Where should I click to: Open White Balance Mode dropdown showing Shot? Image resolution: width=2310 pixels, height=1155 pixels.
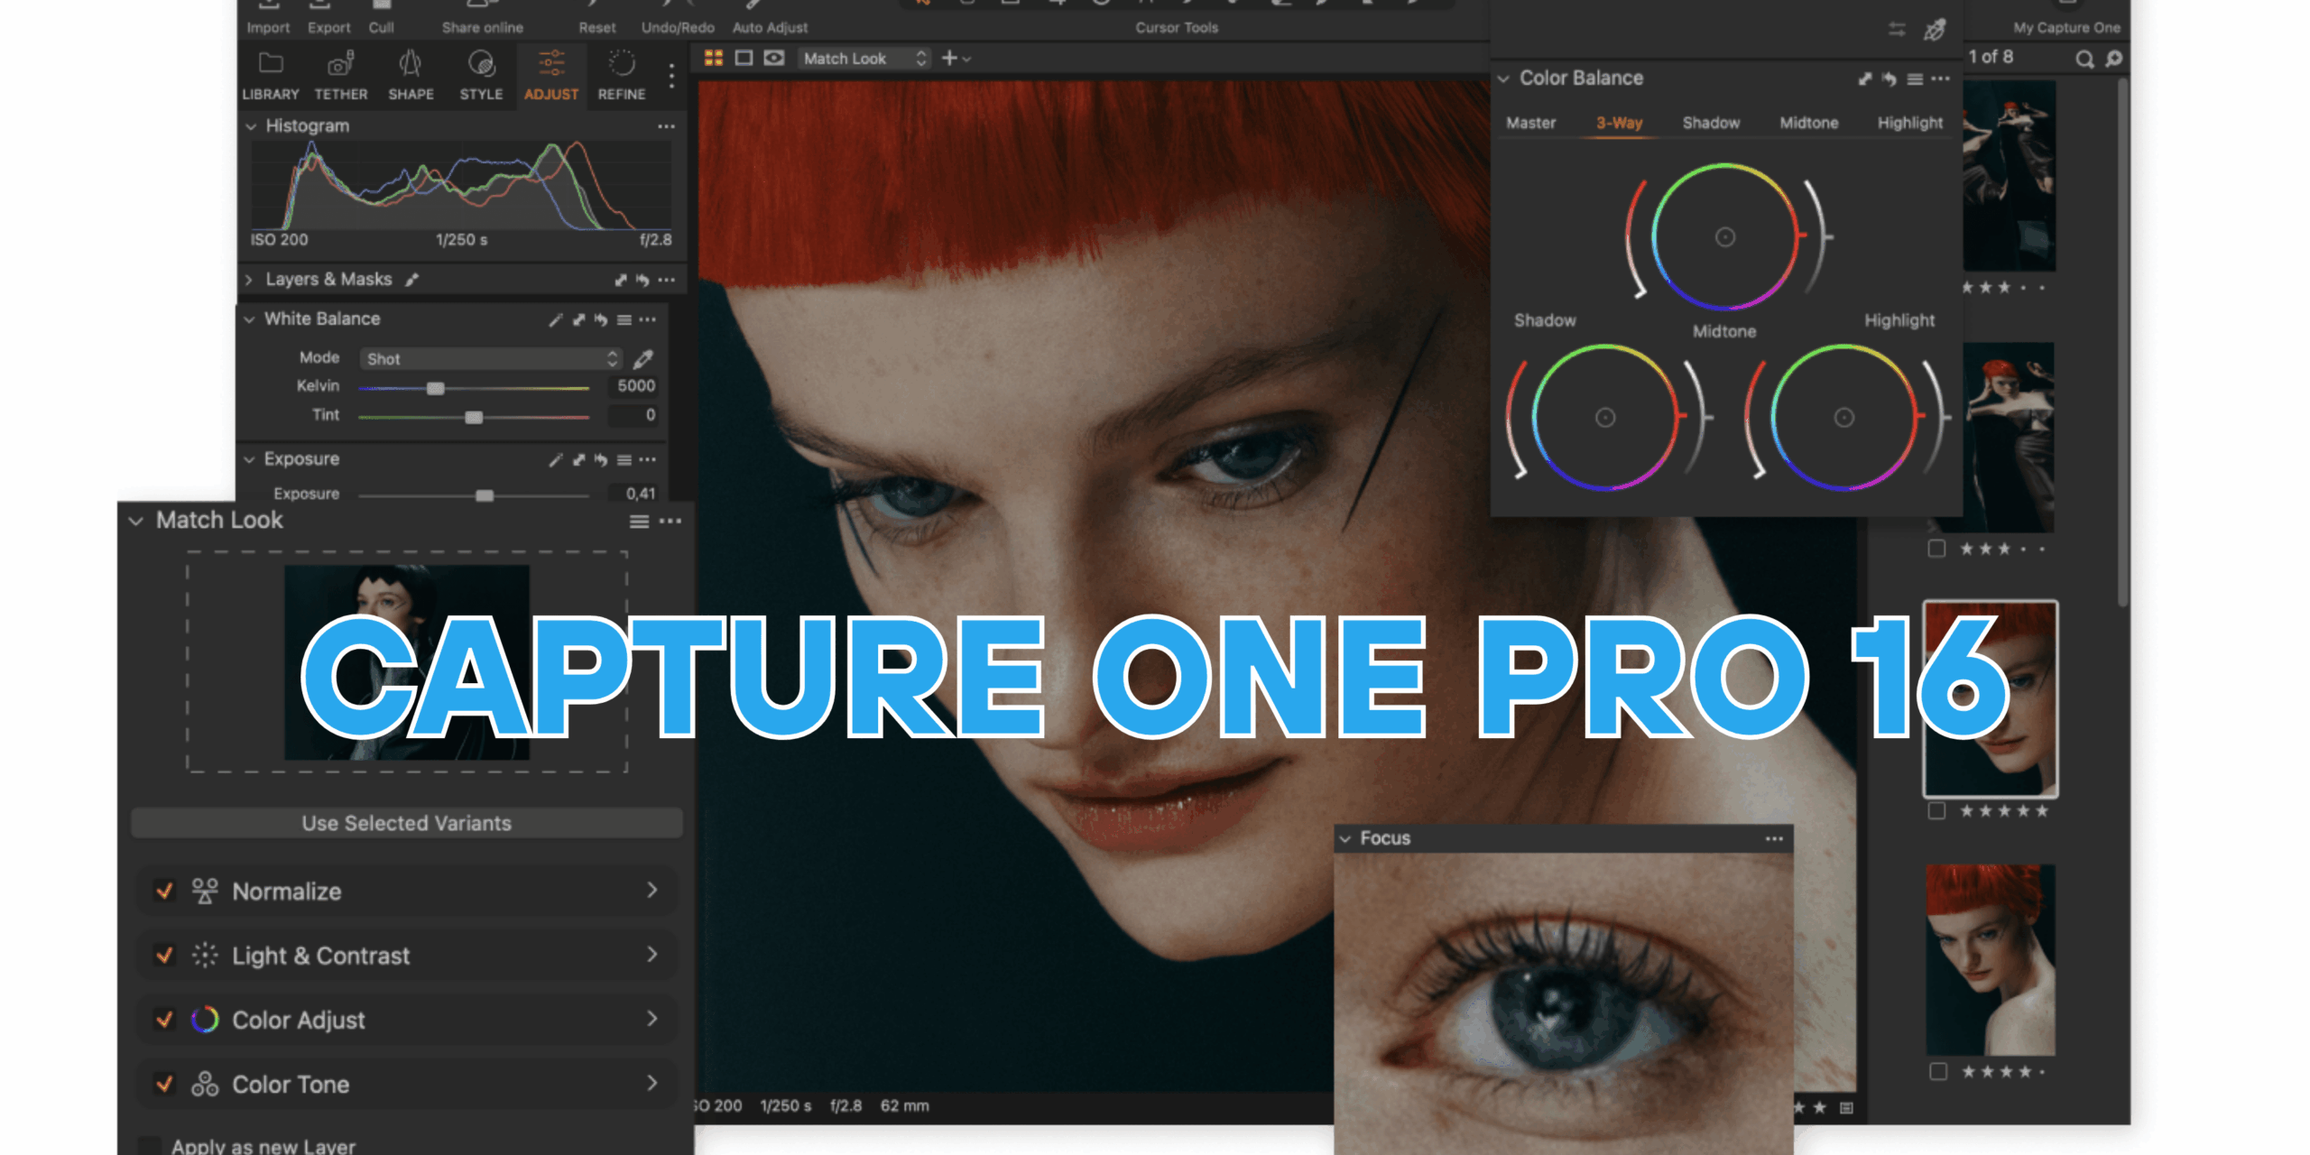click(x=491, y=359)
